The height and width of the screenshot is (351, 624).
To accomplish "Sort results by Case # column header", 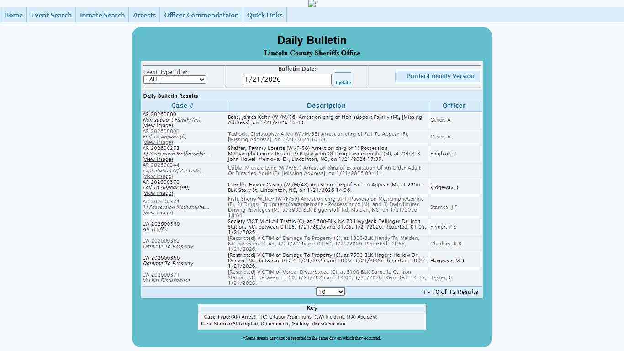I will (x=182, y=106).
